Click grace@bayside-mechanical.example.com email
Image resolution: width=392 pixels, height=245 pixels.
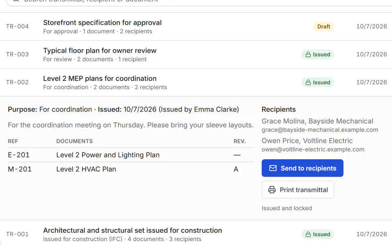[x=320, y=130]
